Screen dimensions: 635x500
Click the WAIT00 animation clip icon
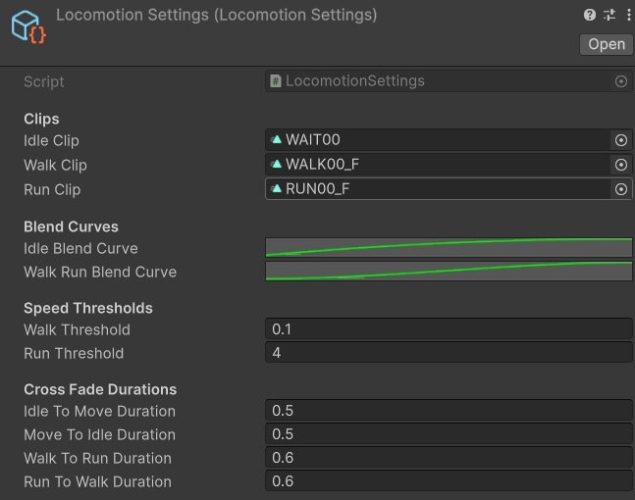tap(277, 139)
